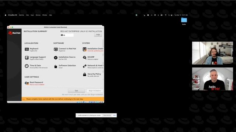This screenshot has height=132, width=236.
Task: Open the Keyboard layout settings icon
Action: (x=27, y=49)
